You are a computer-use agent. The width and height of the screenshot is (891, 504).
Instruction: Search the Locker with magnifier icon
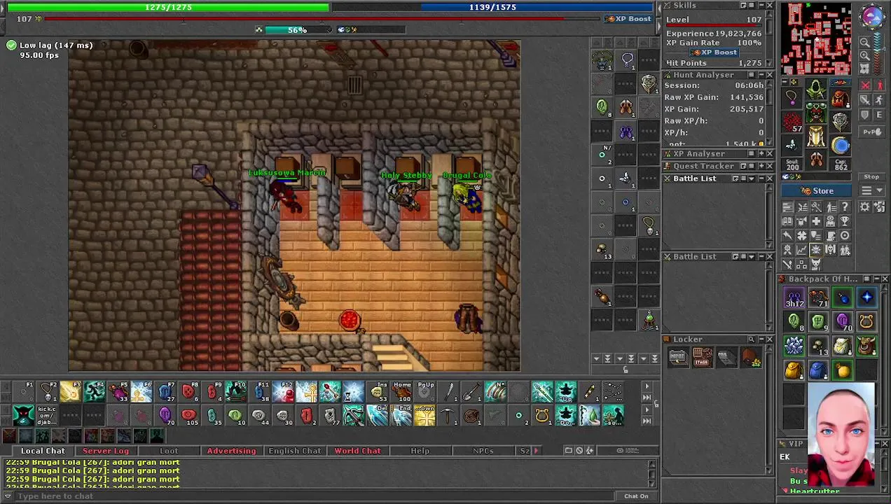[751, 339]
